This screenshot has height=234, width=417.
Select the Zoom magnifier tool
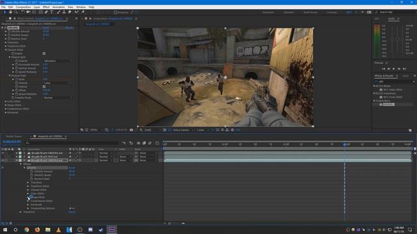click(x=16, y=12)
